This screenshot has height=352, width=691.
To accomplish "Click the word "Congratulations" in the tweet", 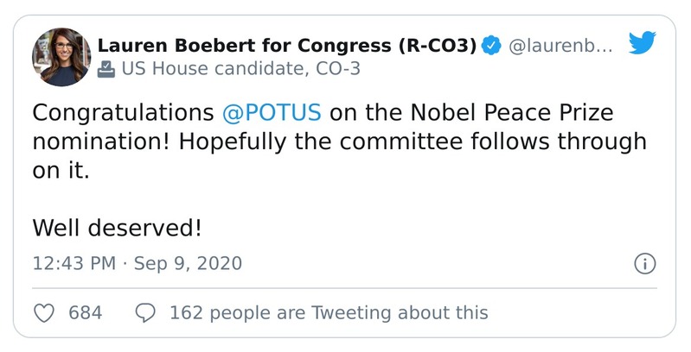I will [124, 112].
